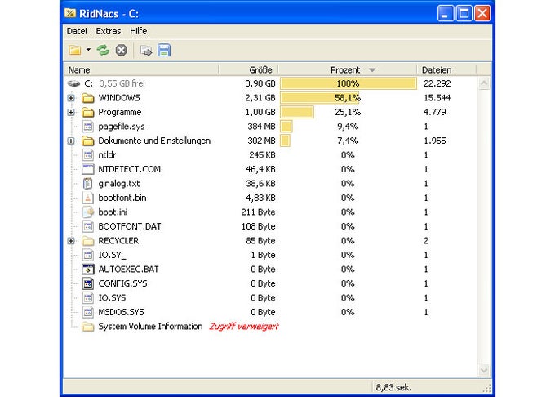Click the 22.292 file count value

click(437, 83)
